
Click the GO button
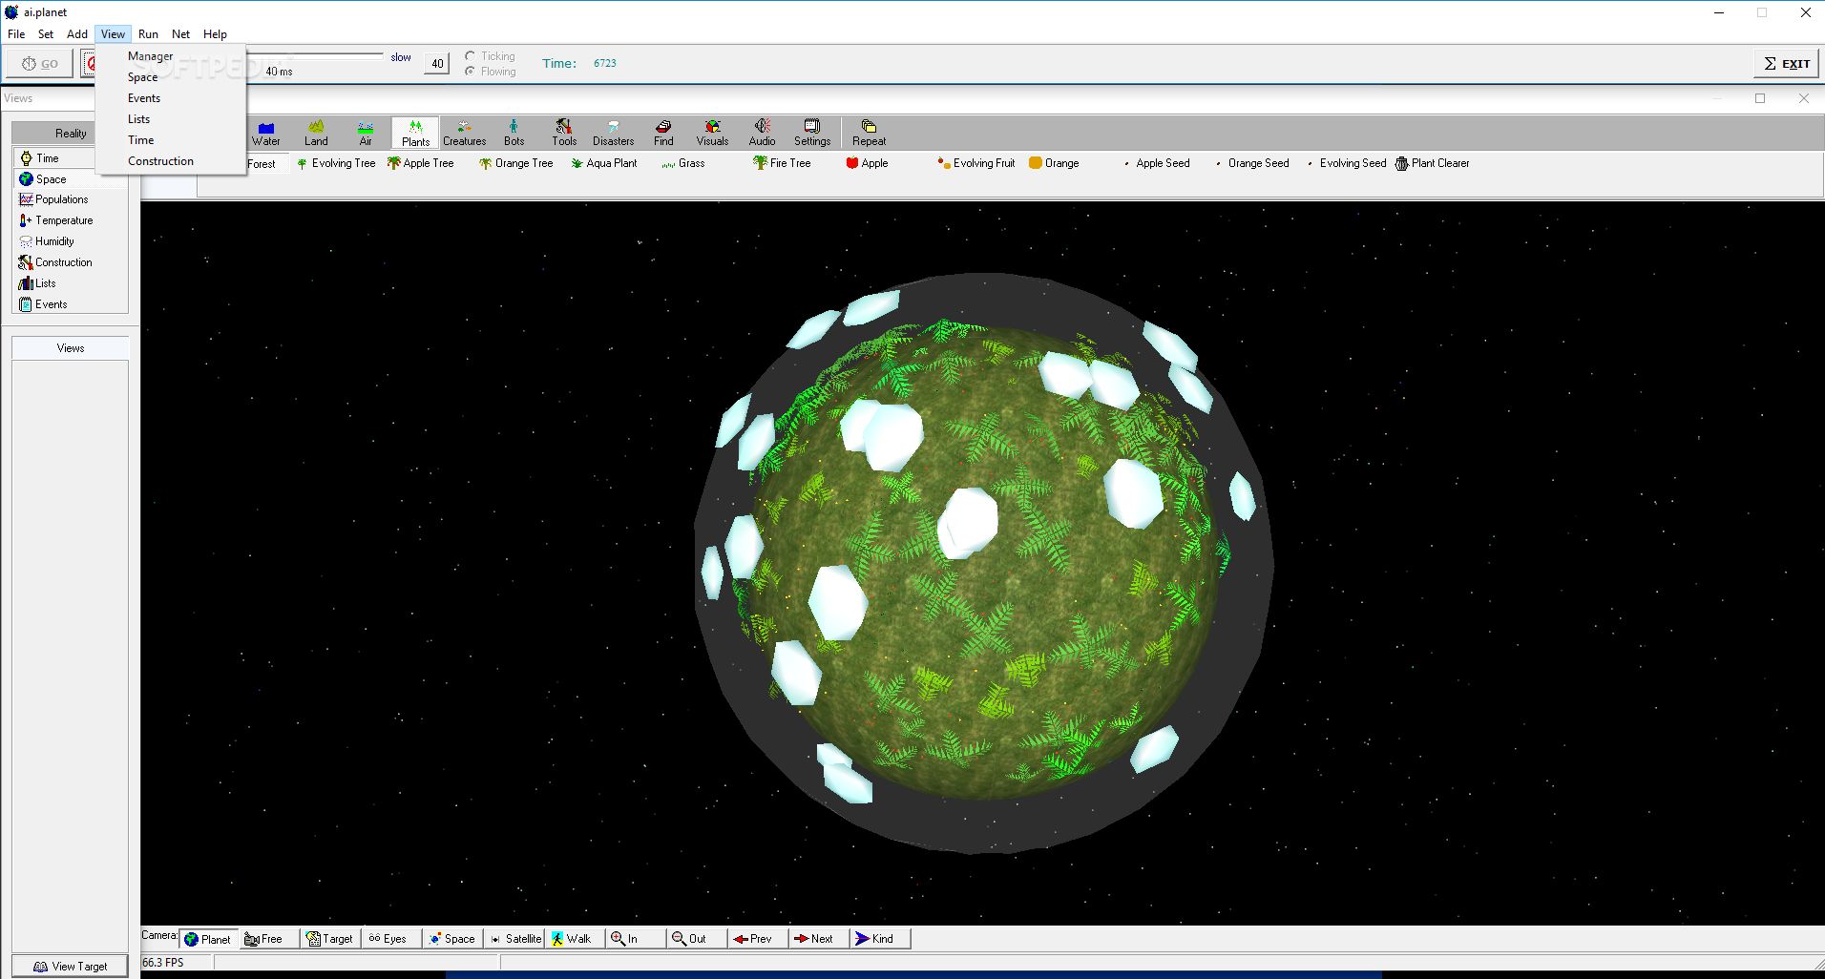40,64
